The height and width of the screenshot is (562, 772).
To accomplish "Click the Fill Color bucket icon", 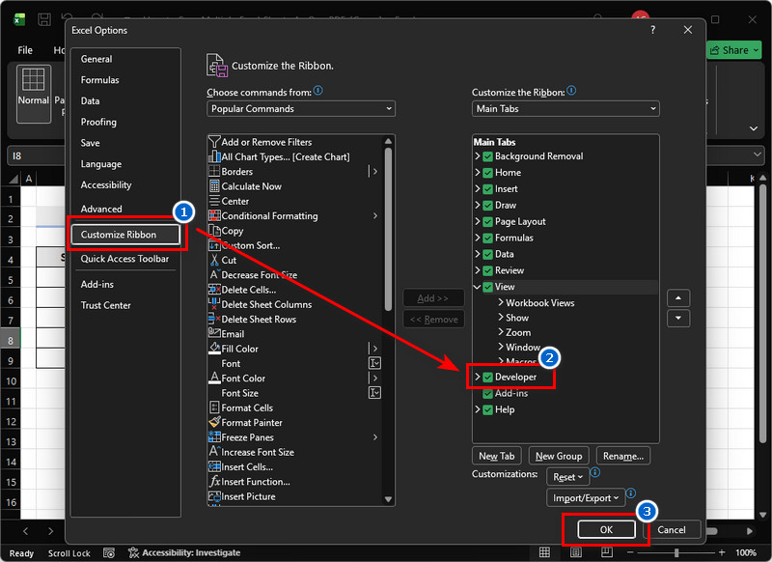I will tap(214, 349).
